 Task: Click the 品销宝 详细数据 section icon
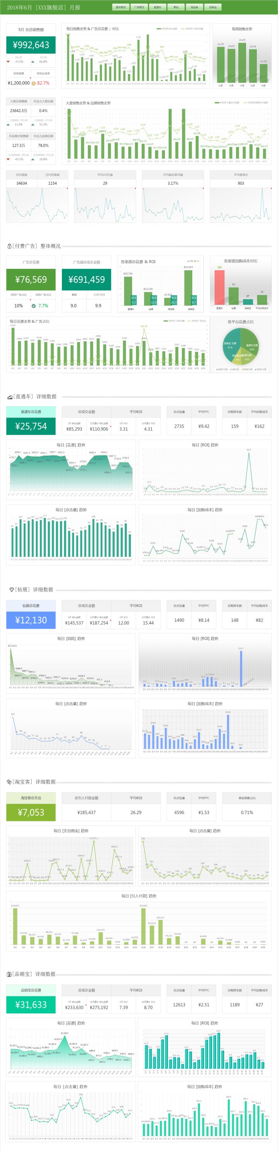[9, 974]
